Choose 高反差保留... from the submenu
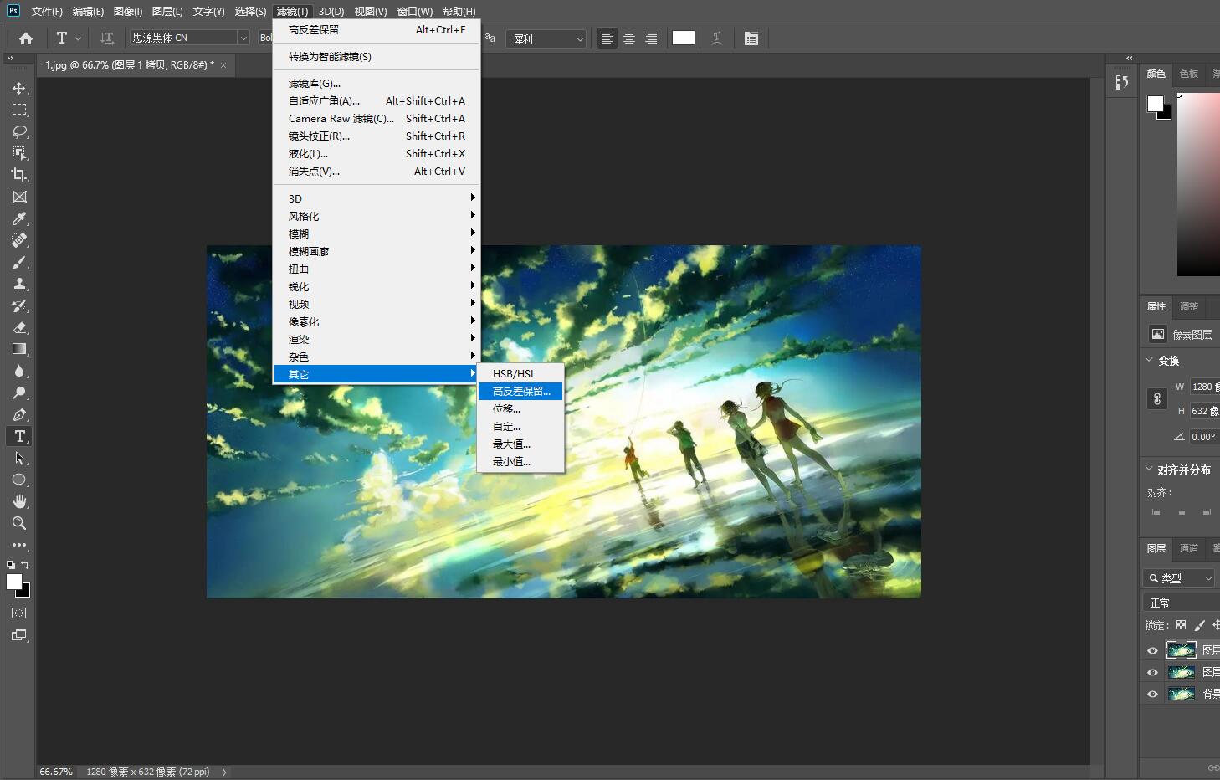The height and width of the screenshot is (780, 1220). coord(520,392)
